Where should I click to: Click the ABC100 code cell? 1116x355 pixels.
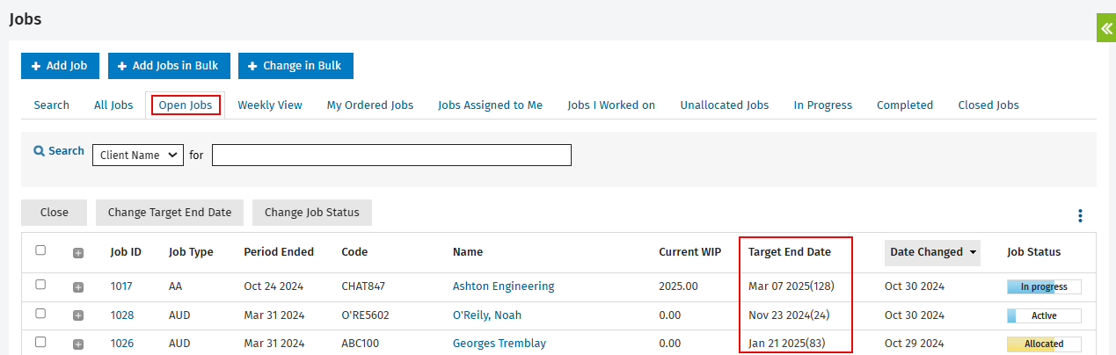pos(360,344)
